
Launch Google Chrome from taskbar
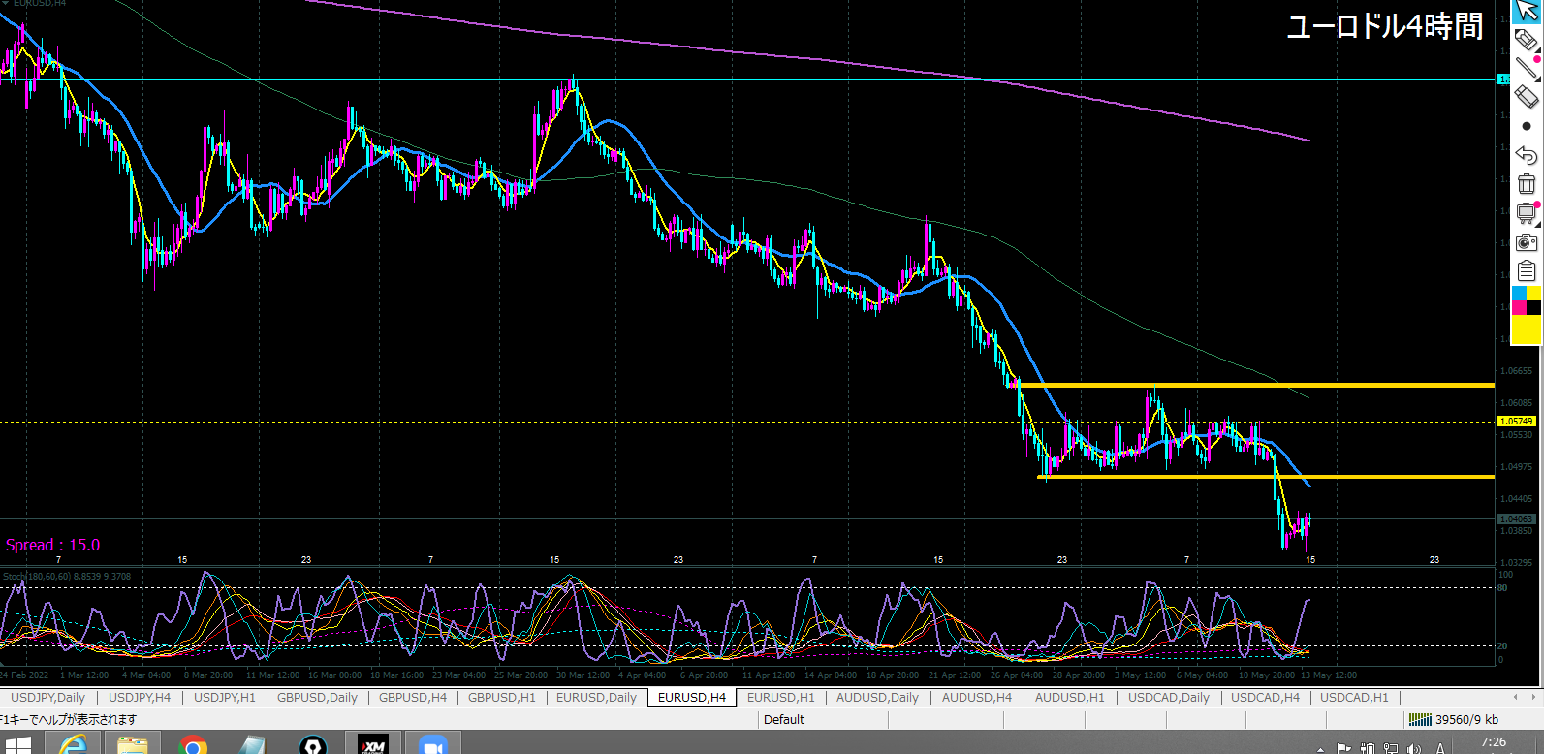pos(193,744)
